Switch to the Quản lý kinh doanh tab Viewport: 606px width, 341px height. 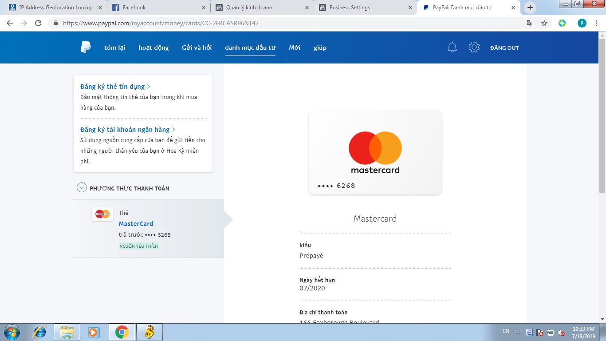point(262,8)
